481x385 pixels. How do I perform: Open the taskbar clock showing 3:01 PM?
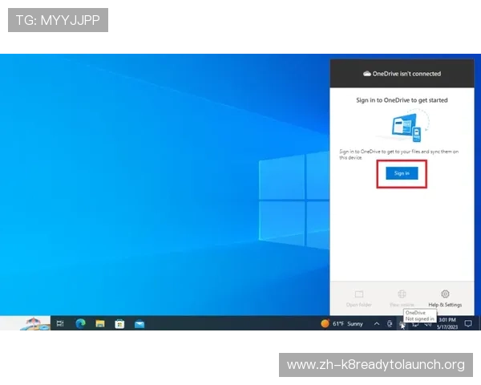[x=447, y=323]
